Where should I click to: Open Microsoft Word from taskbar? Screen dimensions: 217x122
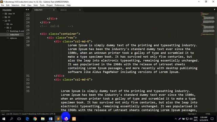click(51, 119)
